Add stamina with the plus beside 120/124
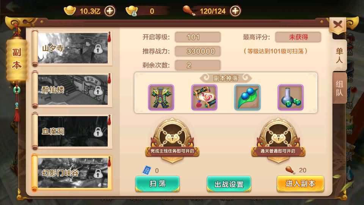 click(235, 11)
